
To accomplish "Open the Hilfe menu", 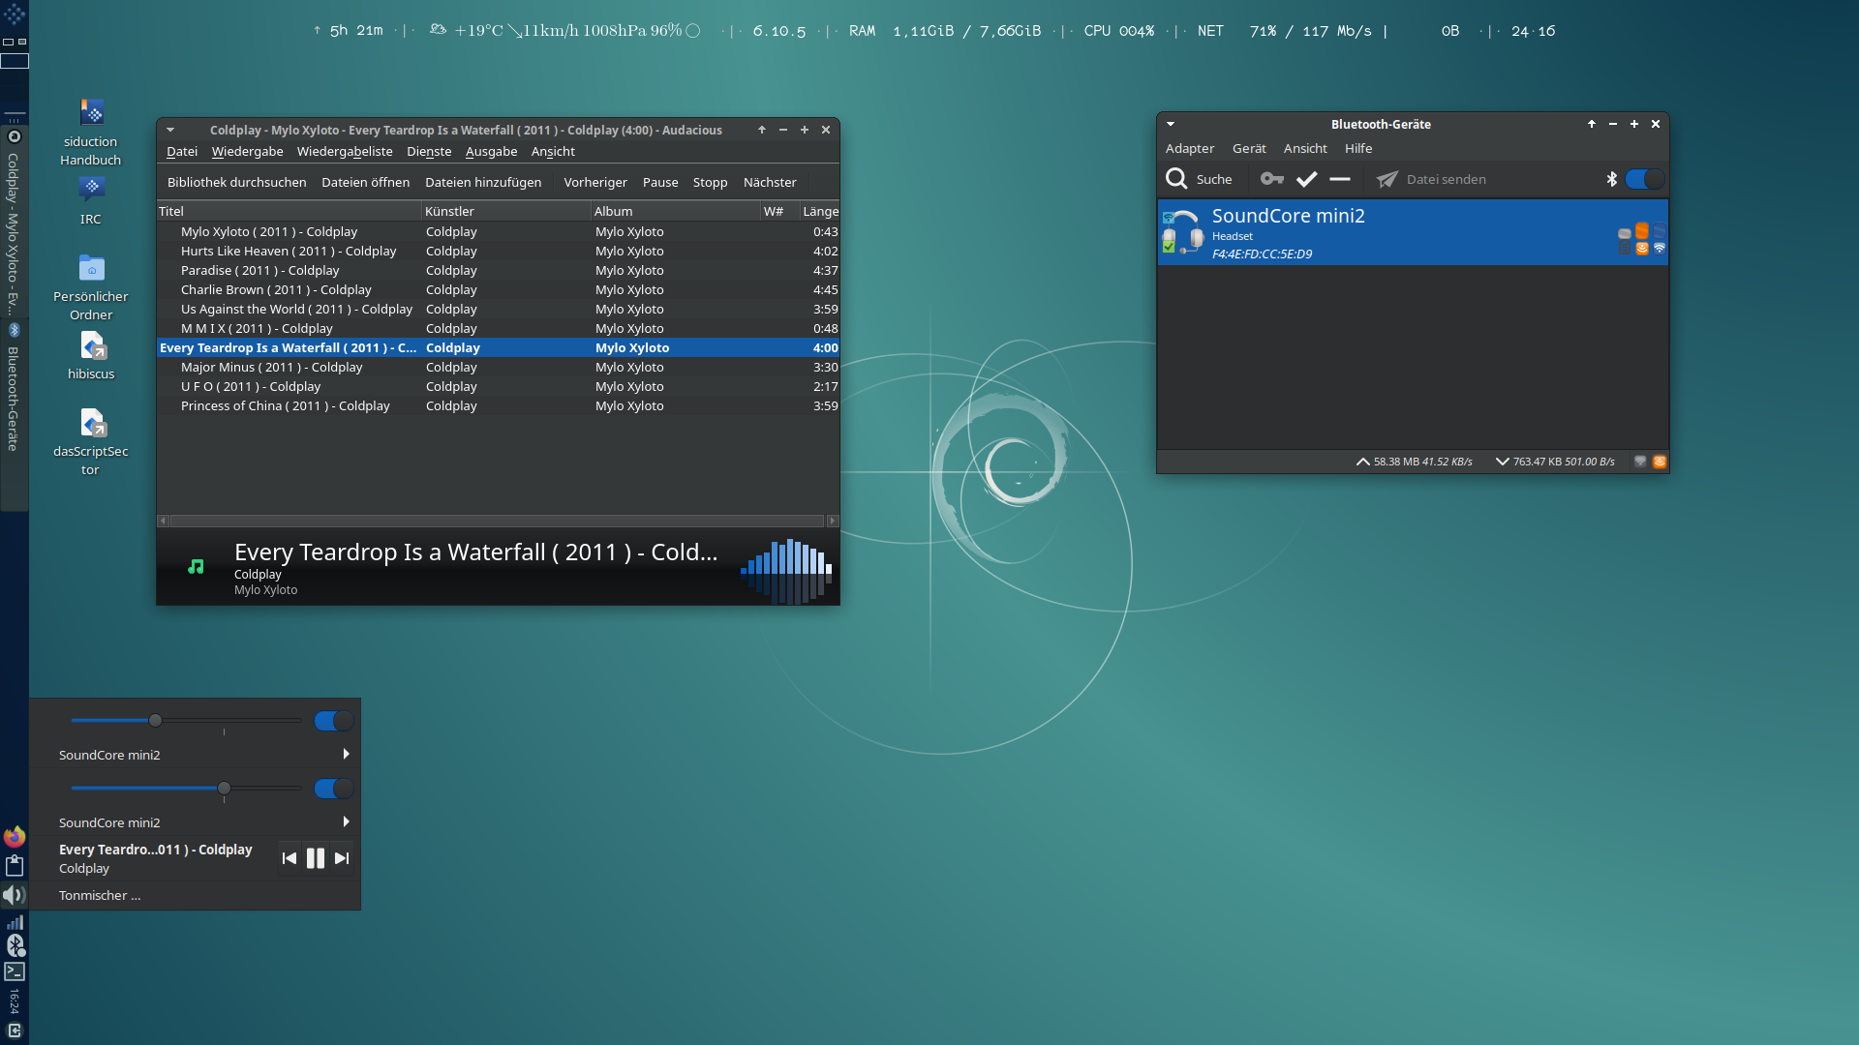I will 1358,148.
